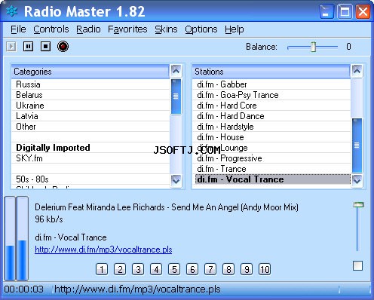Image resolution: width=374 pixels, height=300 pixels.
Task: Select the Latvia category
Action: coord(90,116)
